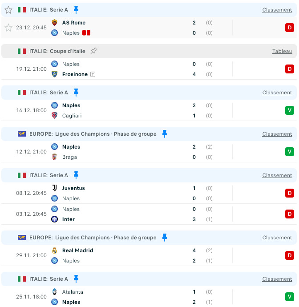Click the Inter club crest
The width and height of the screenshot is (299, 307).
[54, 219]
